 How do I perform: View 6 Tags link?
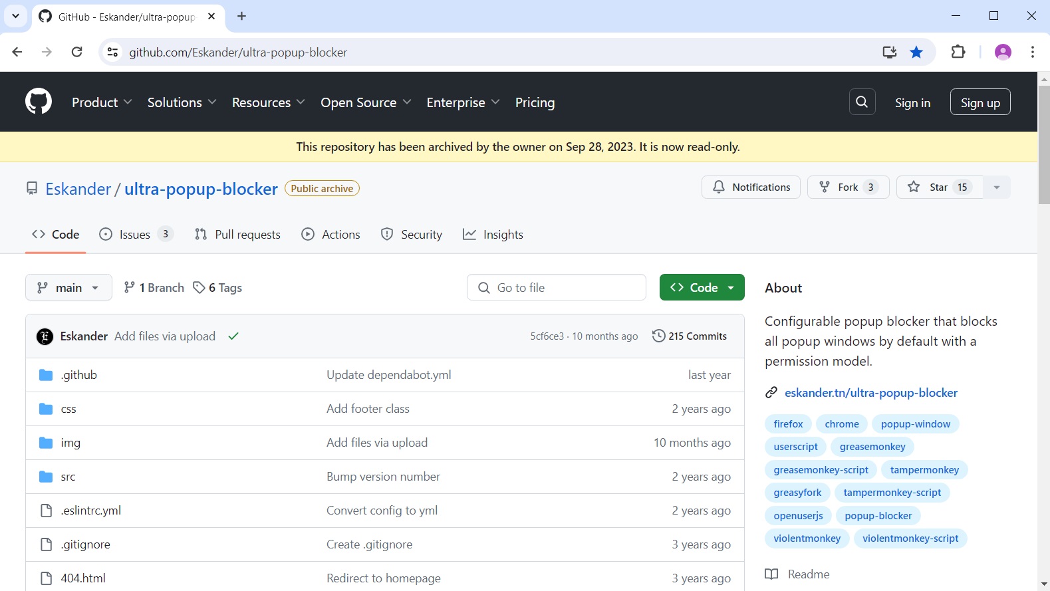coord(217,287)
